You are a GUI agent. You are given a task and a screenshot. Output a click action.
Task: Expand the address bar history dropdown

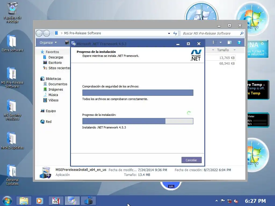coord(169,33)
